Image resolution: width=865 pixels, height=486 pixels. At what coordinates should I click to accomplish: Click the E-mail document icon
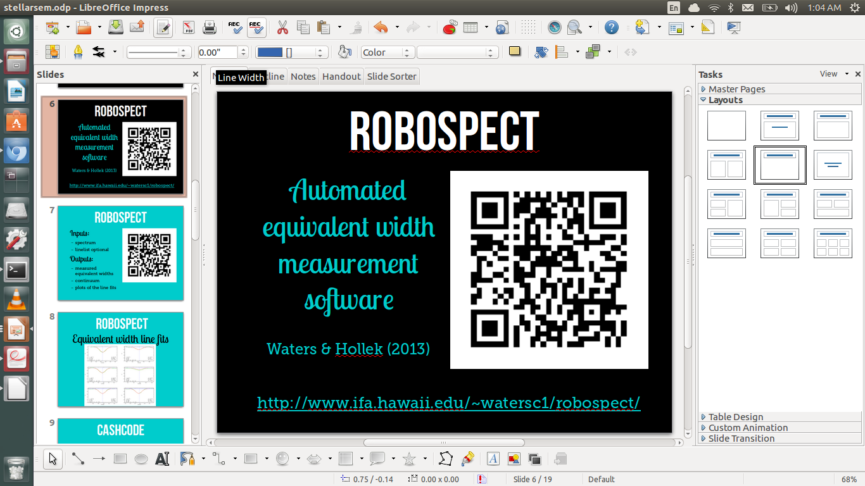pyautogui.click(x=137, y=27)
